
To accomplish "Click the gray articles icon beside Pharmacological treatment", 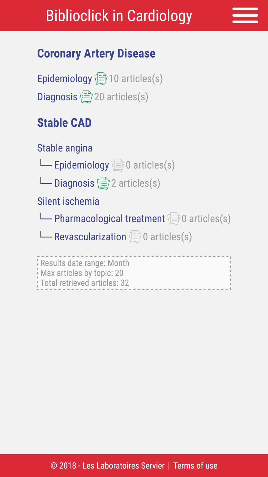I will click(x=174, y=219).
